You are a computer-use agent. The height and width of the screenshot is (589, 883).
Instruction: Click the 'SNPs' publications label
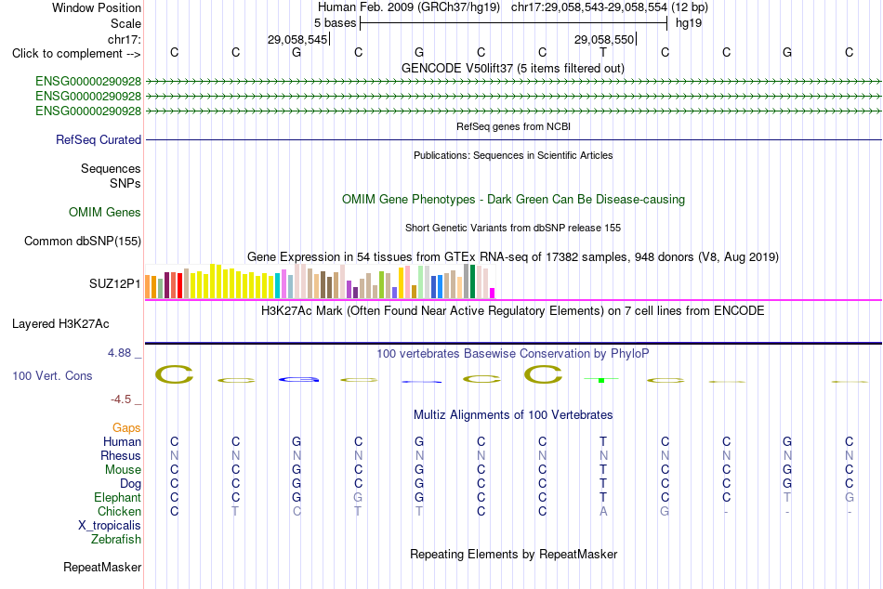125,184
